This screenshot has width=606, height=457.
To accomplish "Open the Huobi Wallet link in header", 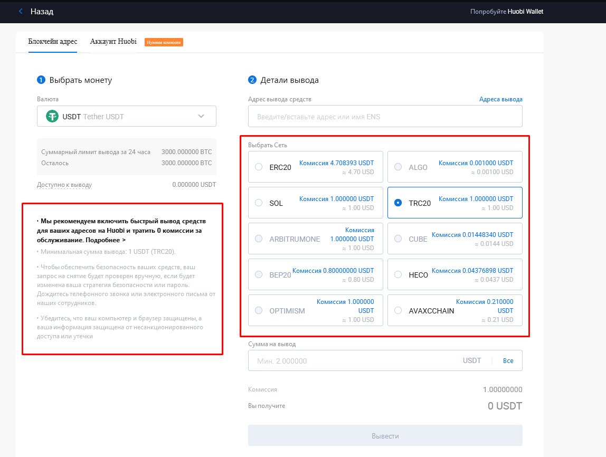I will 525,12.
